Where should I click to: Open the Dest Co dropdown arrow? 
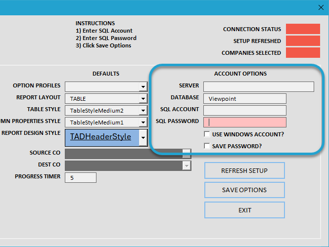(x=187, y=165)
